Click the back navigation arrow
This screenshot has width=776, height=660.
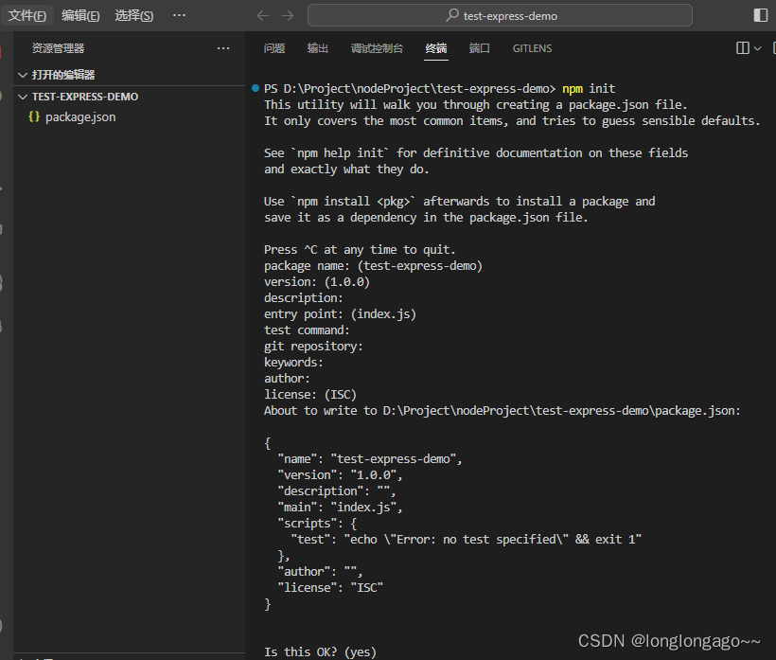coord(262,15)
